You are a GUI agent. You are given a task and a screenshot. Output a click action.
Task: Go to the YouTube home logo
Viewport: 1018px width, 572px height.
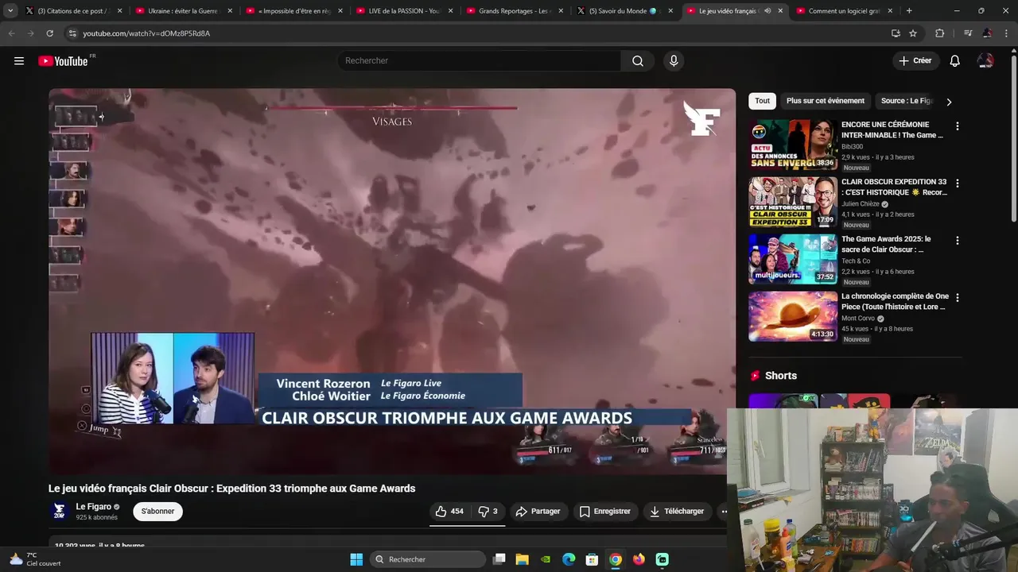coord(63,61)
